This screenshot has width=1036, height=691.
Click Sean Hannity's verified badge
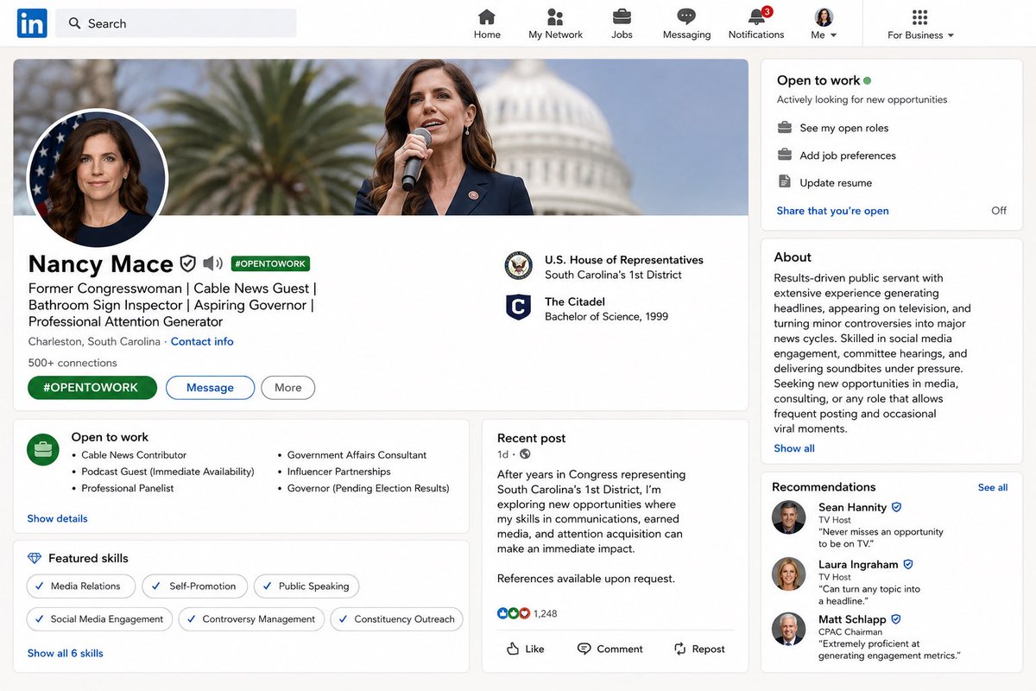point(896,507)
